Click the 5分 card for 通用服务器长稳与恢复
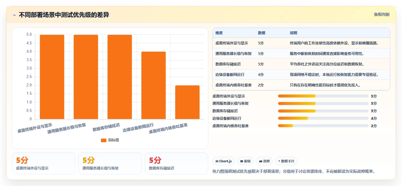The width and height of the screenshot is (402, 186). (x=110, y=163)
